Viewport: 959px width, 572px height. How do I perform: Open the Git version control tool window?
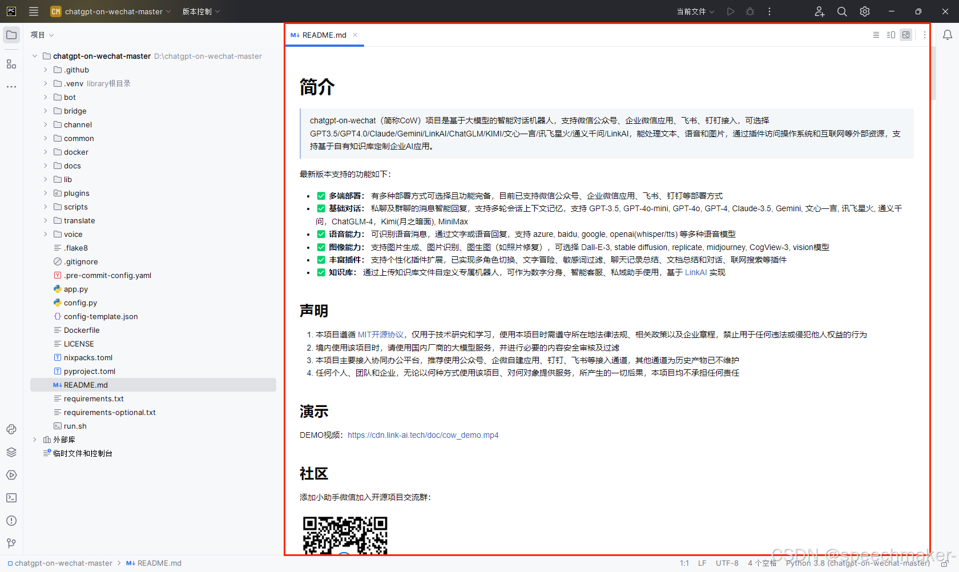11,543
